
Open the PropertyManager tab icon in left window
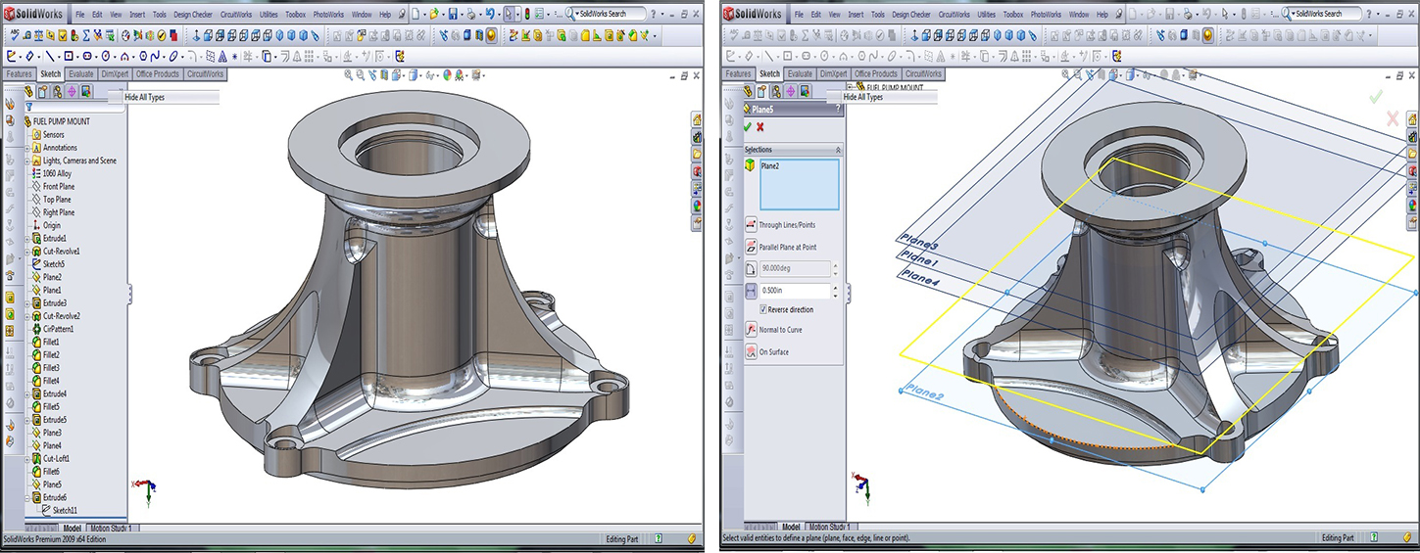pyautogui.click(x=43, y=91)
